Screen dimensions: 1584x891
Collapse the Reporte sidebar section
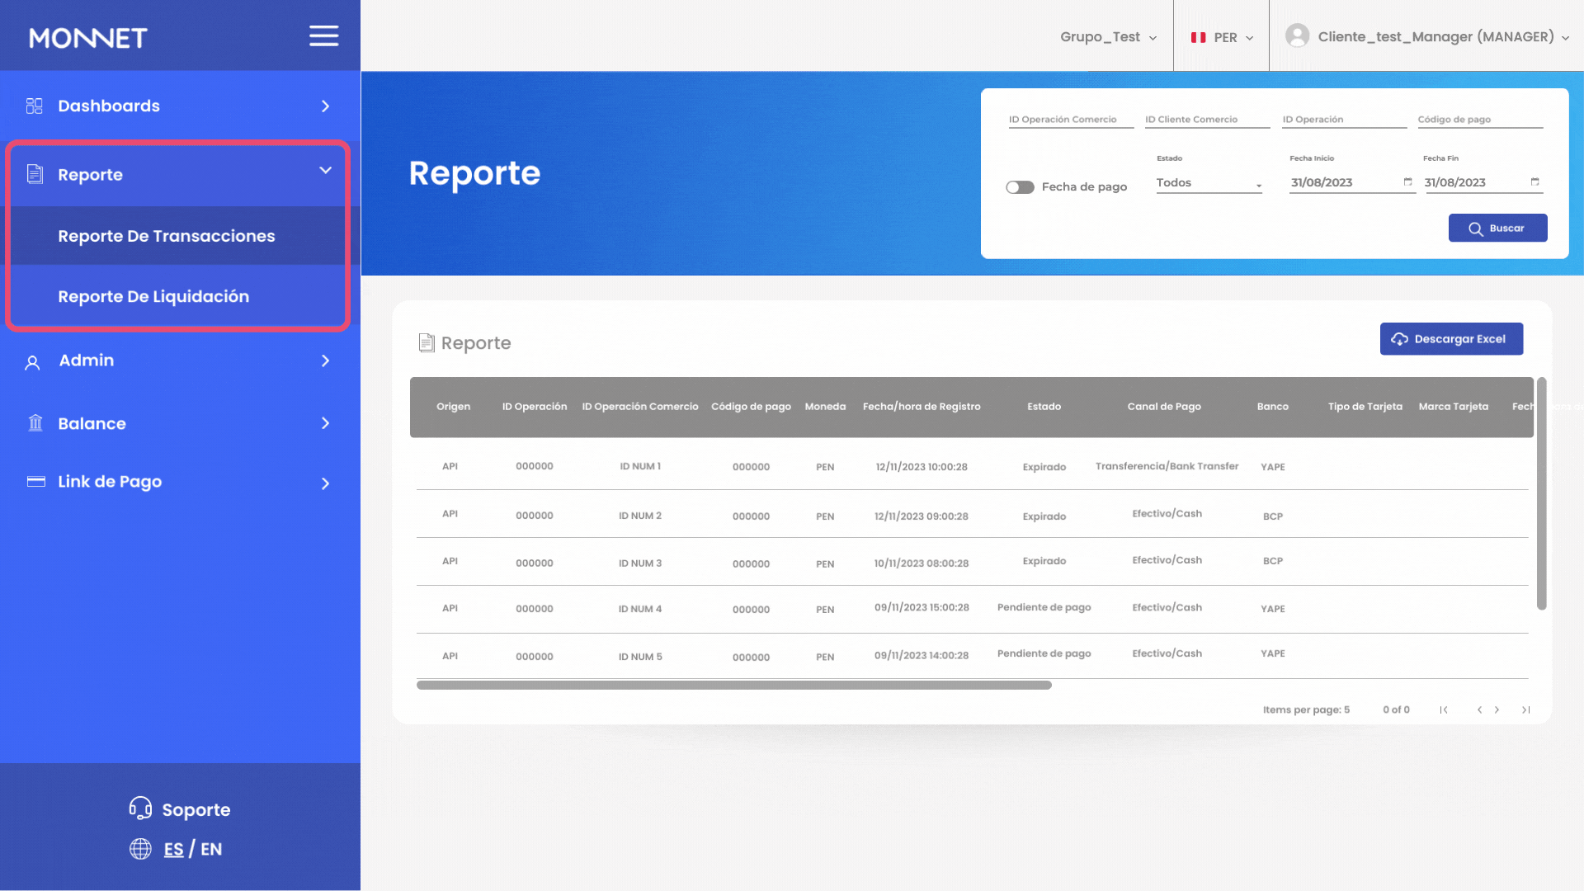click(x=325, y=171)
